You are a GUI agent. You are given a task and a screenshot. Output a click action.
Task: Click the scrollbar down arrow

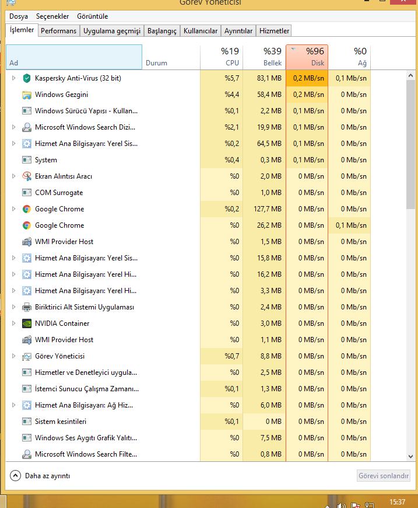click(x=411, y=457)
